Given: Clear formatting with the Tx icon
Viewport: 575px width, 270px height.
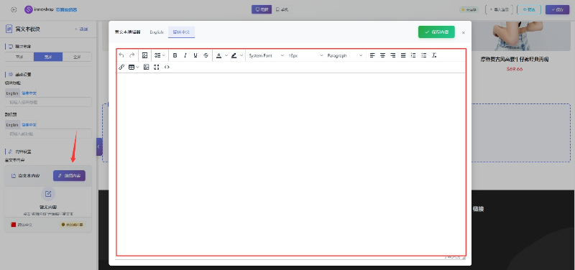Looking at the screenshot, I should click(x=434, y=55).
